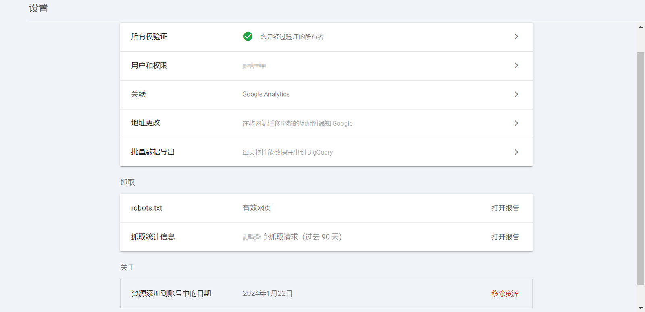Click 地址更改 settings label
The width and height of the screenshot is (645, 312).
146,123
